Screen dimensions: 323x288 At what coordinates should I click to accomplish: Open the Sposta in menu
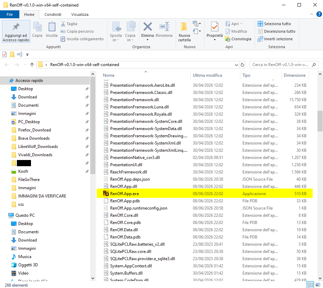[116, 31]
